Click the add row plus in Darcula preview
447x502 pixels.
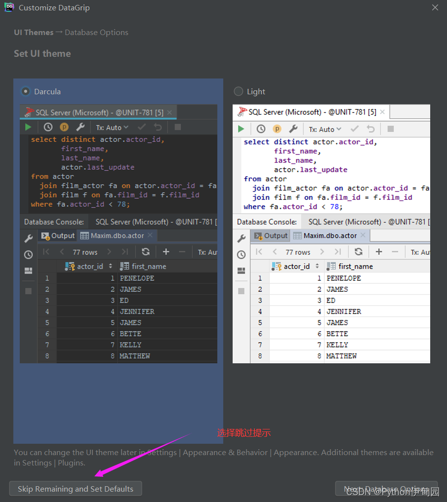[166, 252]
